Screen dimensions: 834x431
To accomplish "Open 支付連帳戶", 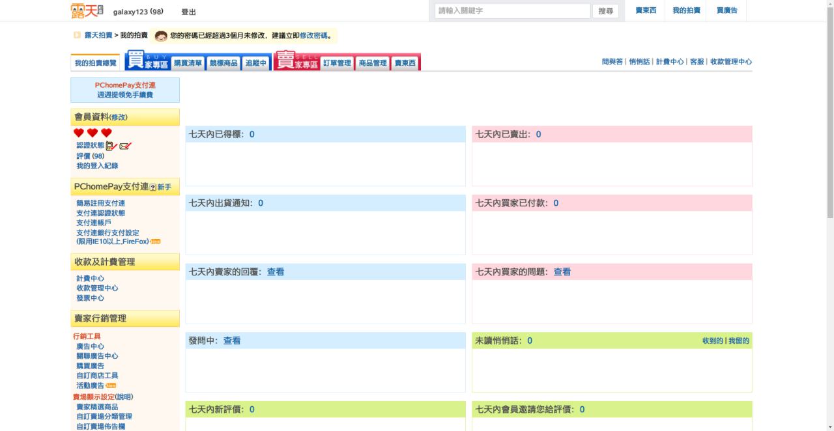I will [x=94, y=223].
